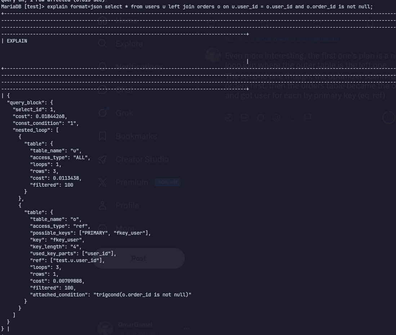
Task: Click the 50% off Premium badge
Action: (168, 182)
